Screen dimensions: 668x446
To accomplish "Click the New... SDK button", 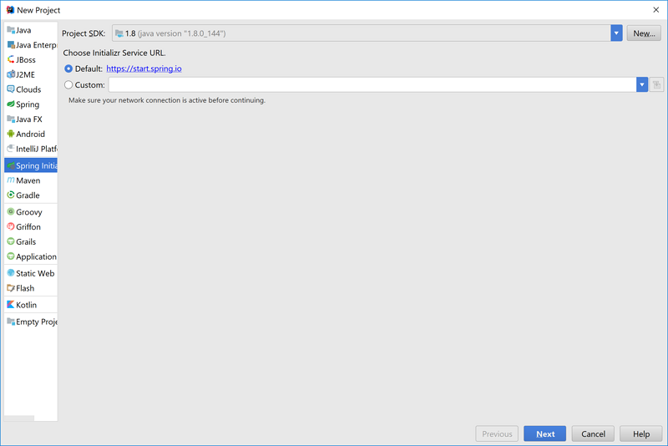I will pos(644,33).
